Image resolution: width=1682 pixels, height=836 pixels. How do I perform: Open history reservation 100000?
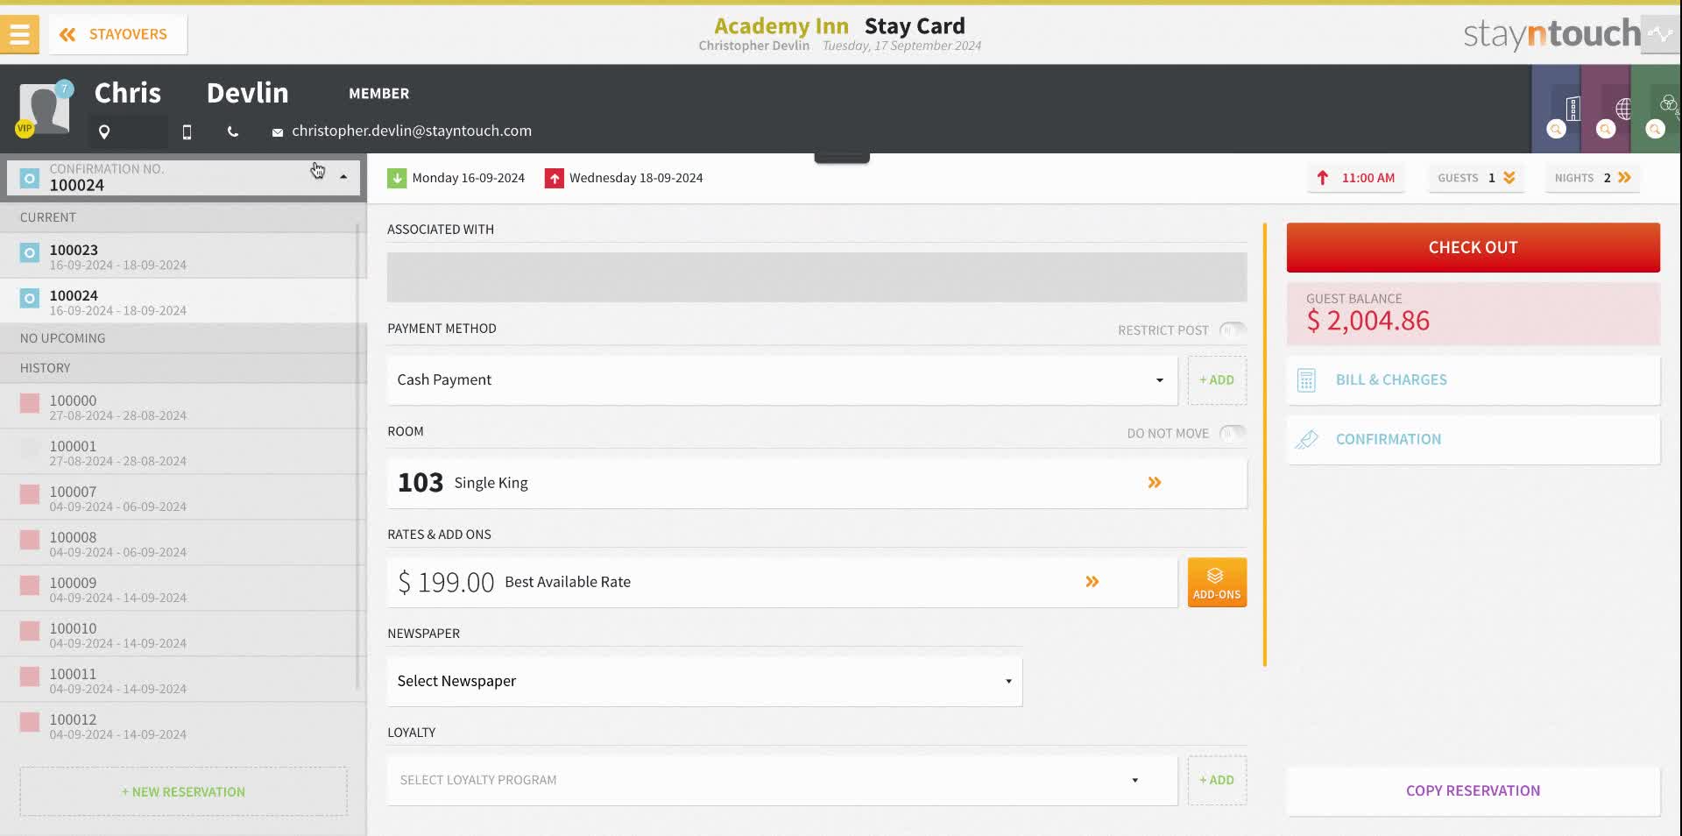179,407
